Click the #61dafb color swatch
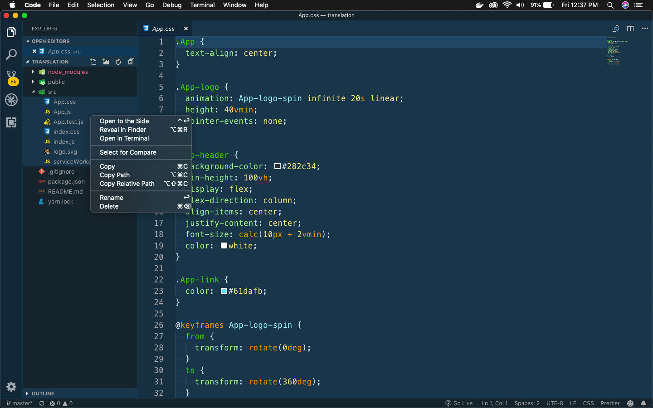This screenshot has width=653, height=408. coord(224,291)
